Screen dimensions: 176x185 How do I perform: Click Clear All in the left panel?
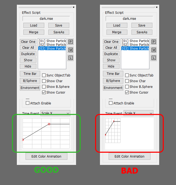28,48
